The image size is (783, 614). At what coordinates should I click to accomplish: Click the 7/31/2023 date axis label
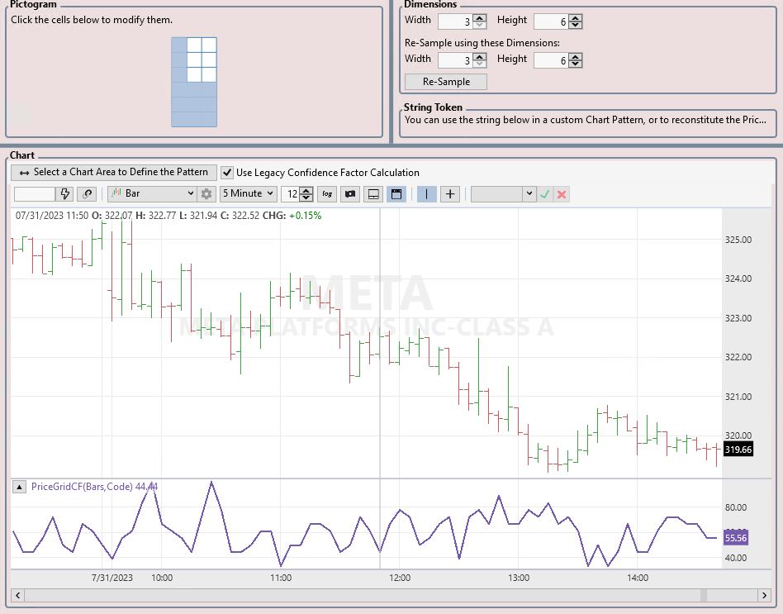(x=112, y=578)
